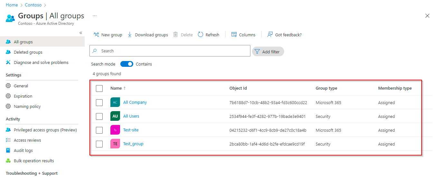Screen dimensions: 438x177
Task: Open the more options ellipsis
Action: point(95,15)
